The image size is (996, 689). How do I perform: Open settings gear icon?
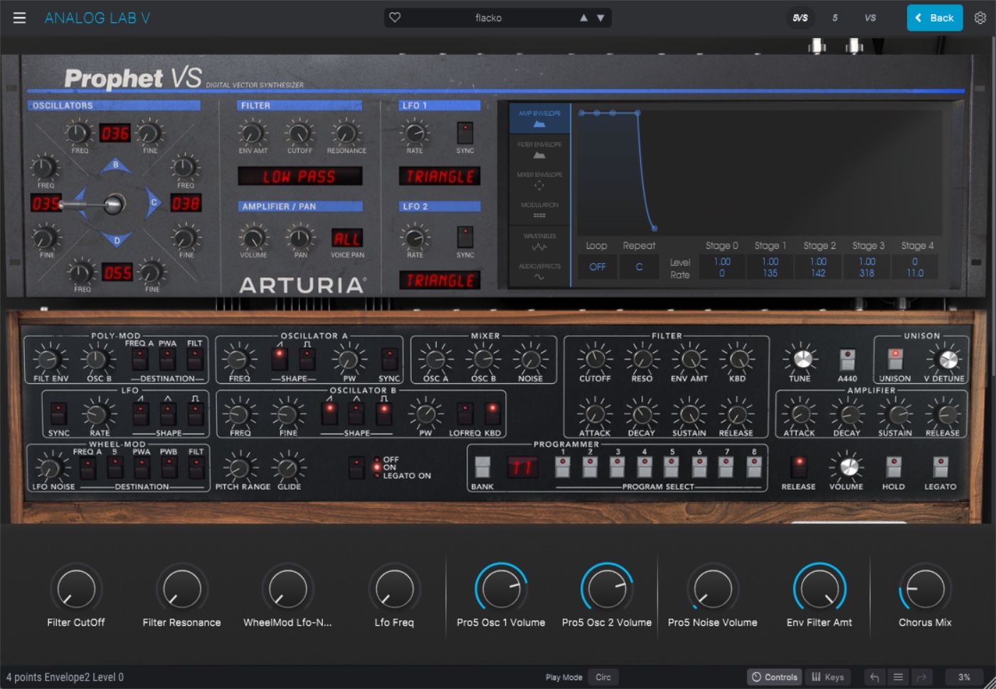pyautogui.click(x=980, y=18)
